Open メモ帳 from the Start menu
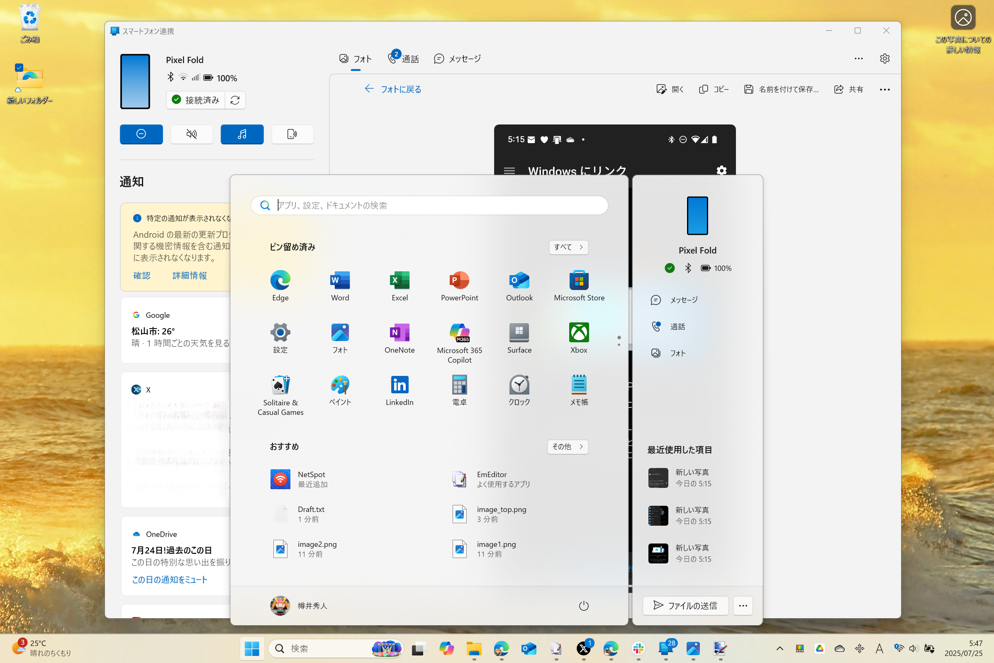The height and width of the screenshot is (663, 994). click(578, 385)
